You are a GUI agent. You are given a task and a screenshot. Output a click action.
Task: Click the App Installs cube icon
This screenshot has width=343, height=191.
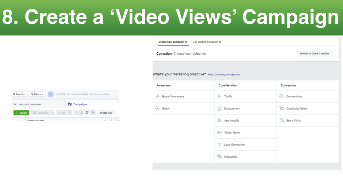pyautogui.click(x=219, y=120)
